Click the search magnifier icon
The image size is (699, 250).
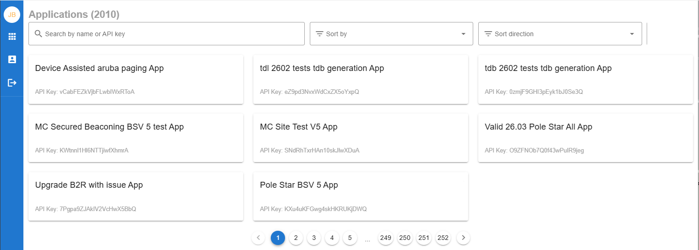coord(39,34)
